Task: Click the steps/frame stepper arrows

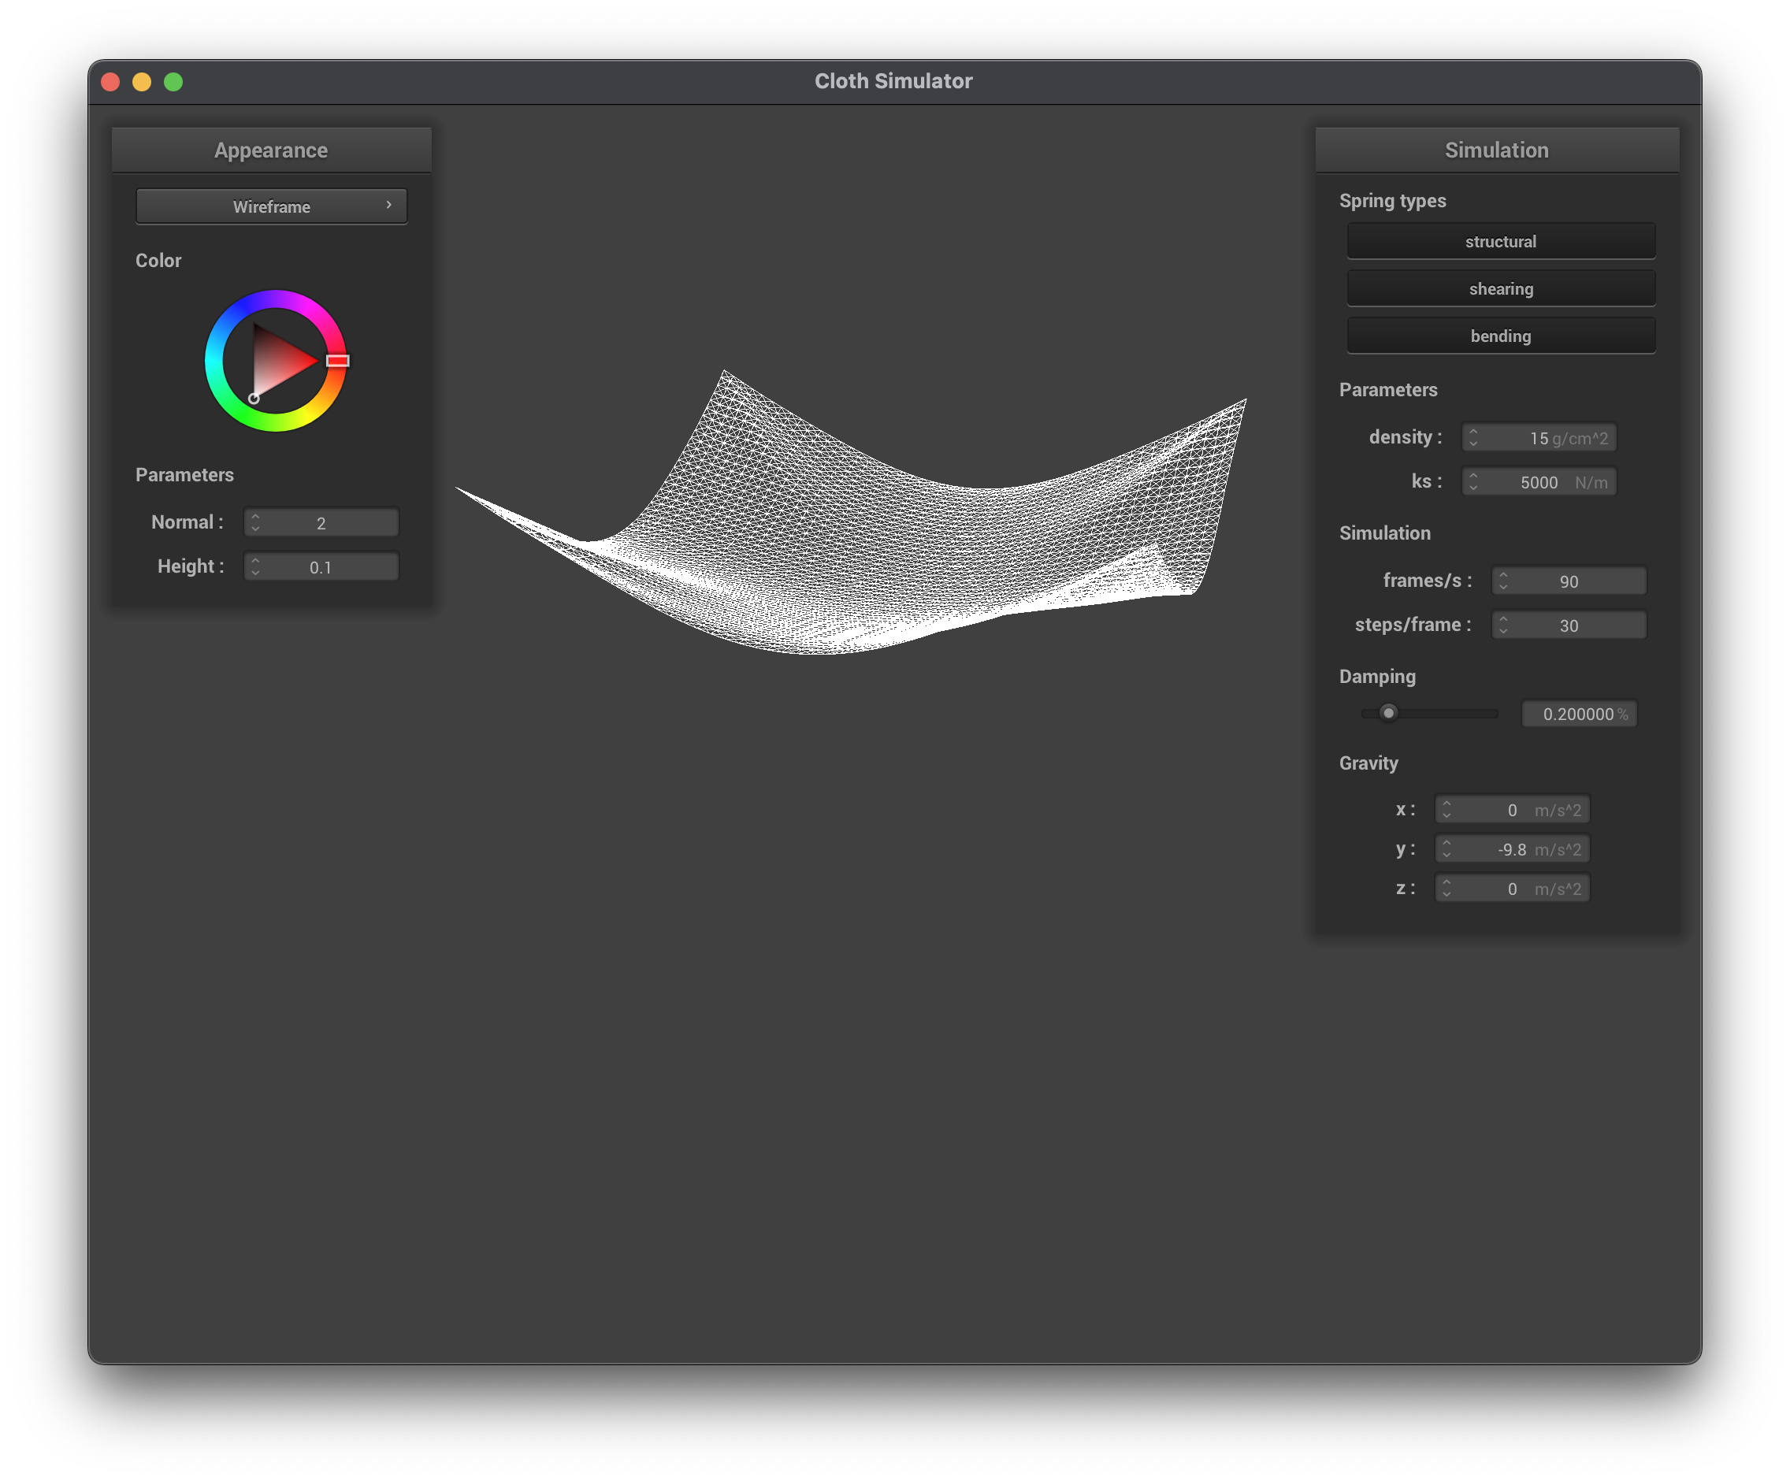Action: coord(1502,625)
